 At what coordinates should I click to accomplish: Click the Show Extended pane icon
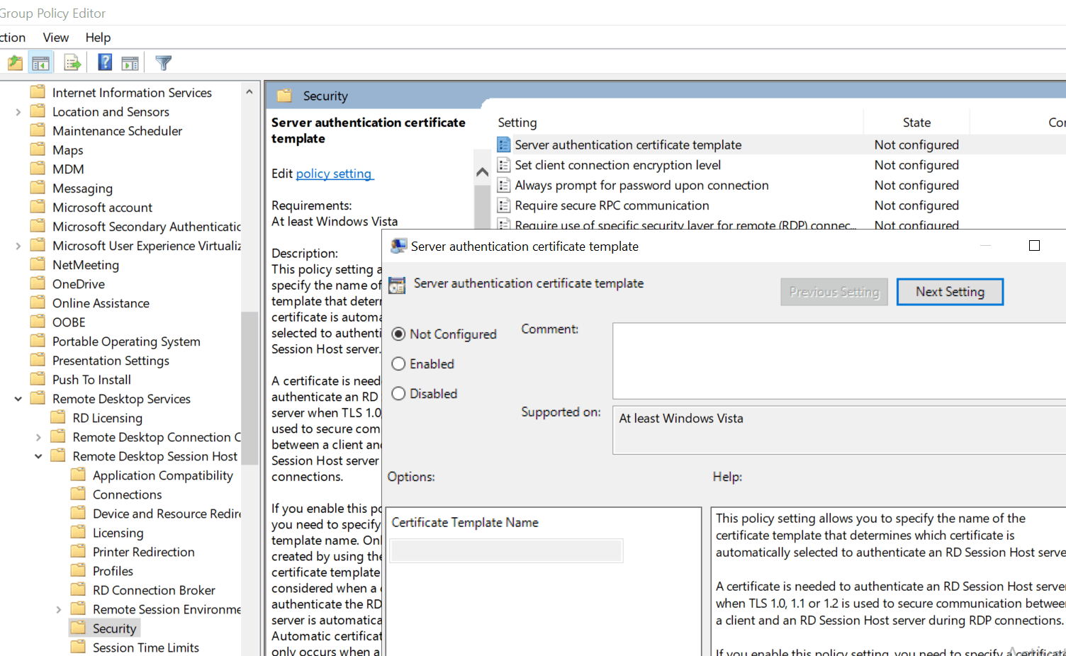(x=130, y=62)
